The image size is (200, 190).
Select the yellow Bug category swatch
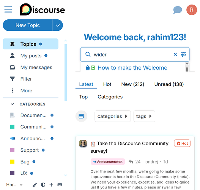(12, 161)
